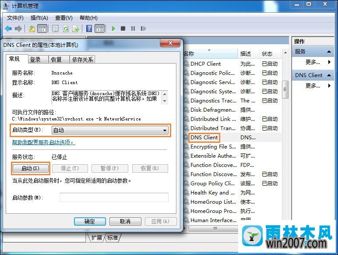Select Diagnostic Syste... service row
338x255 pixels.
click(232, 92)
